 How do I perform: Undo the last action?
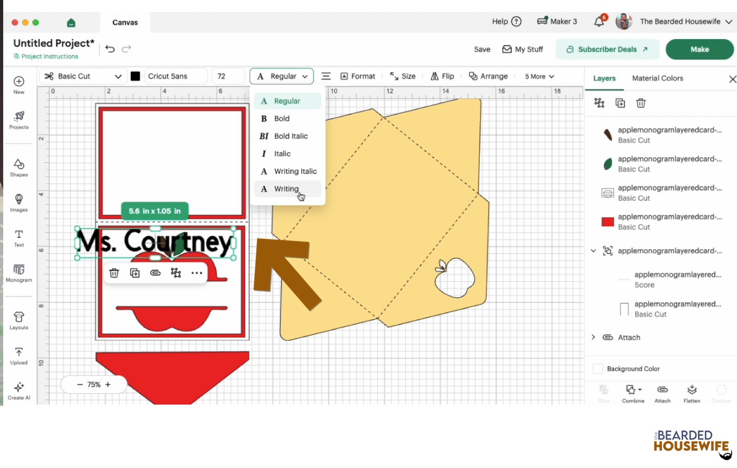pos(110,49)
